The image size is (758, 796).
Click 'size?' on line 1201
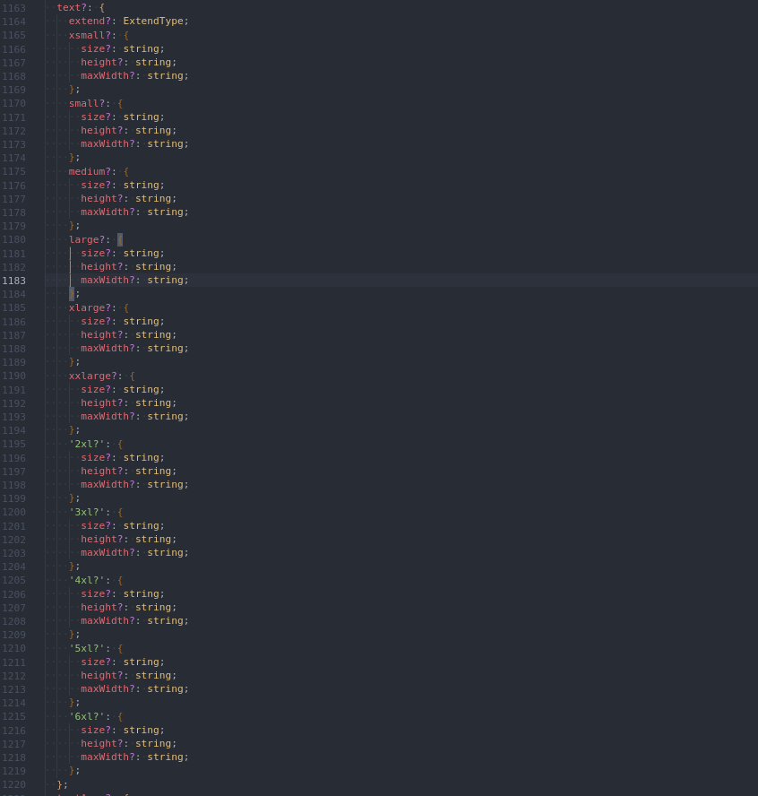(x=96, y=526)
